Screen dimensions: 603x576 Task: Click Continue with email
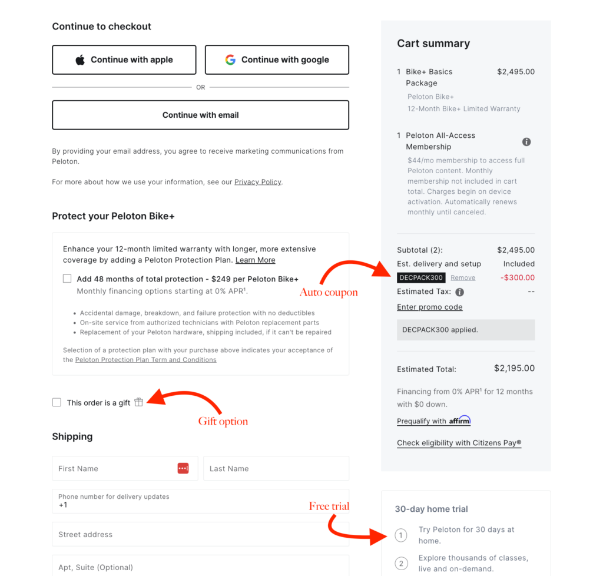tap(200, 115)
